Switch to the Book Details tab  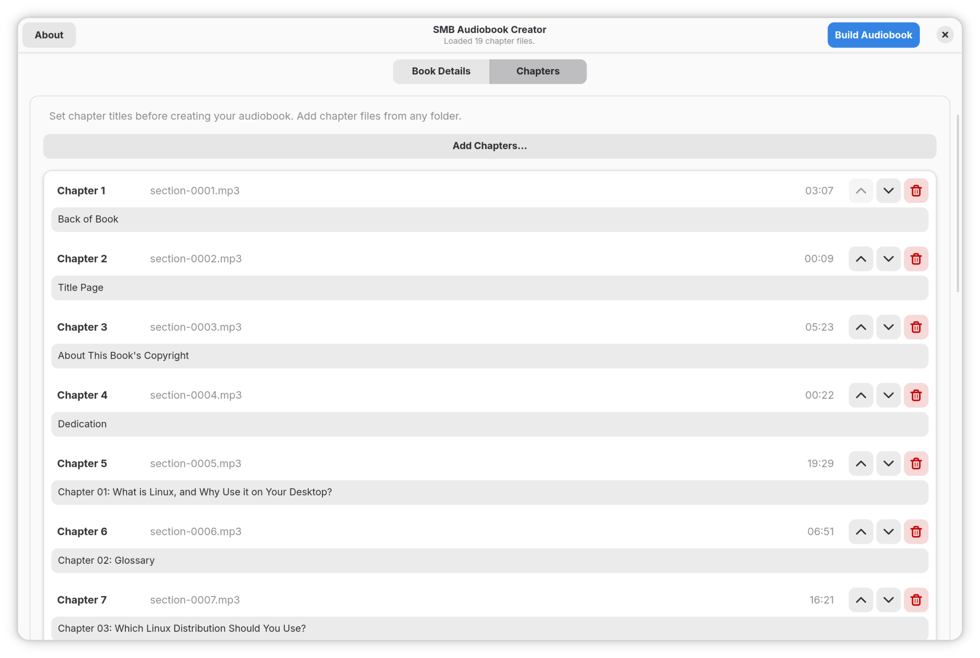click(441, 71)
